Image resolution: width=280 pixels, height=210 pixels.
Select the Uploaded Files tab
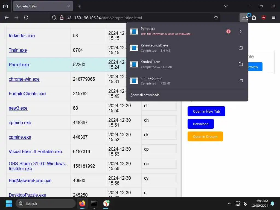point(43,6)
